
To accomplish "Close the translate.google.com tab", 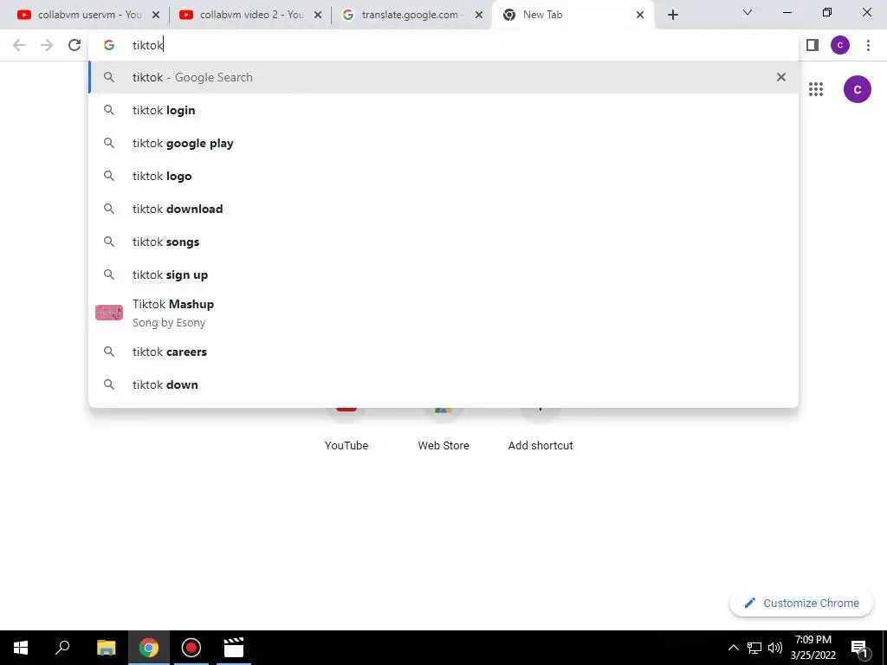I will (x=478, y=15).
